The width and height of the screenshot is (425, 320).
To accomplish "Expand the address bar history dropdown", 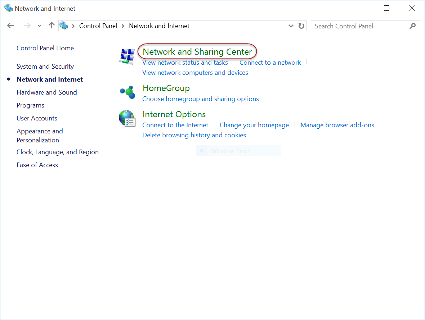I will (x=291, y=26).
